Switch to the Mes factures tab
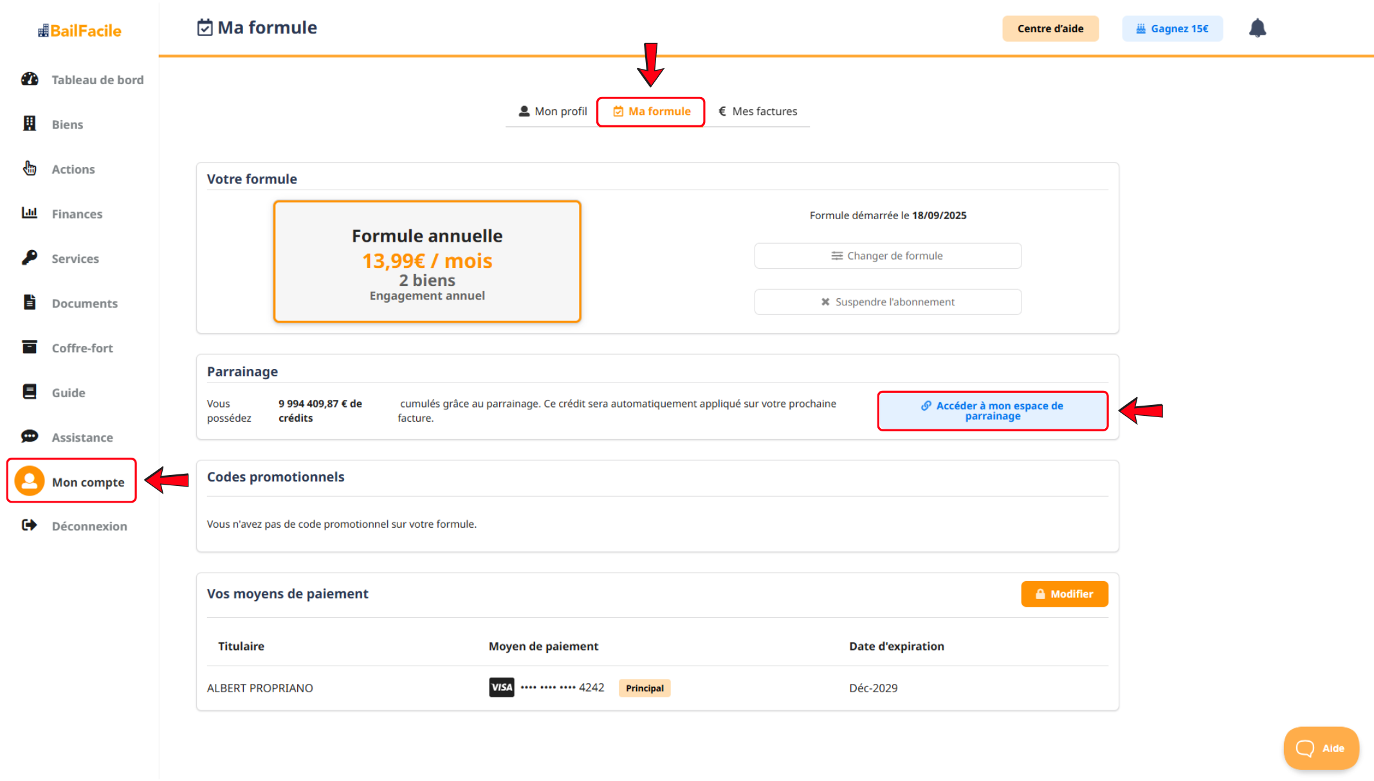 pos(758,111)
